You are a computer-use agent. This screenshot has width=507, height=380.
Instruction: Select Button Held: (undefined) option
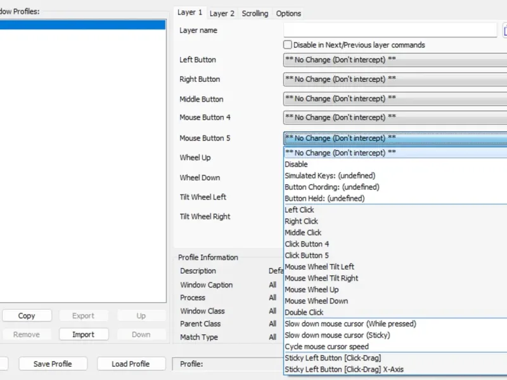395,198
